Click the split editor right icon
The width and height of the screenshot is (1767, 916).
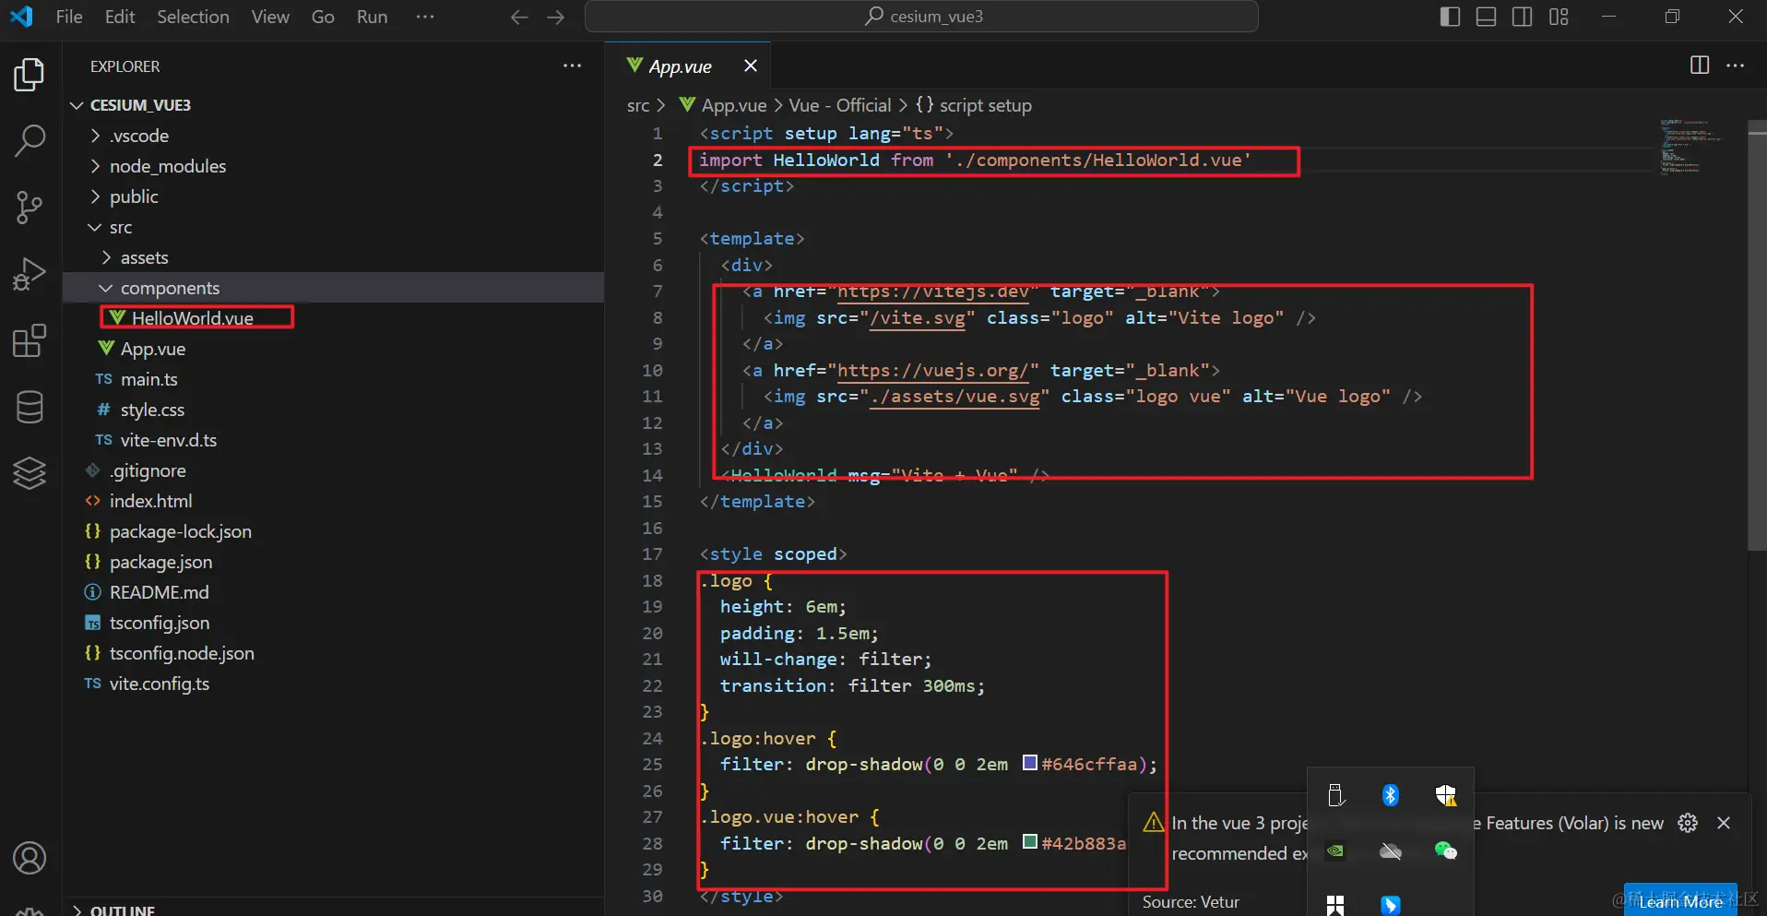pos(1700,65)
